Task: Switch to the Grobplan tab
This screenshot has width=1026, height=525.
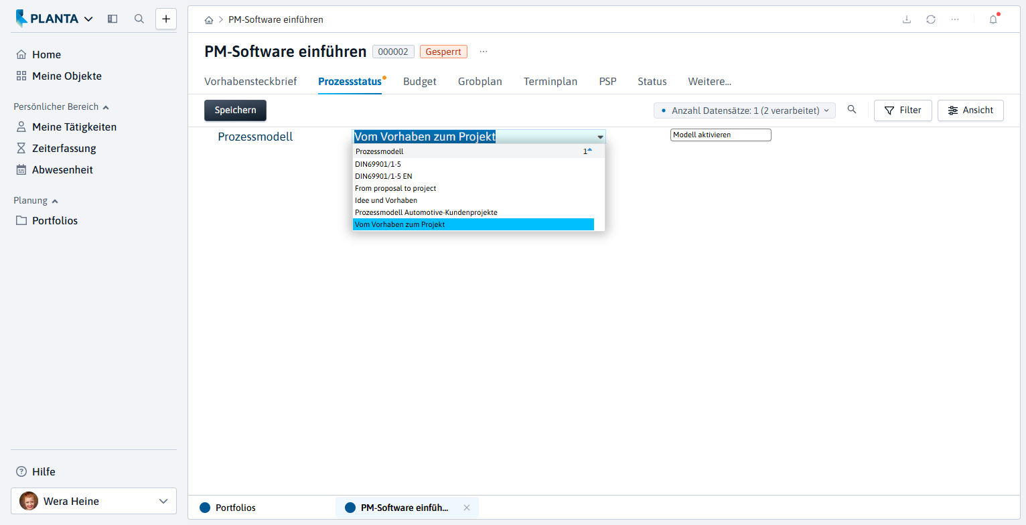Action: pyautogui.click(x=480, y=82)
